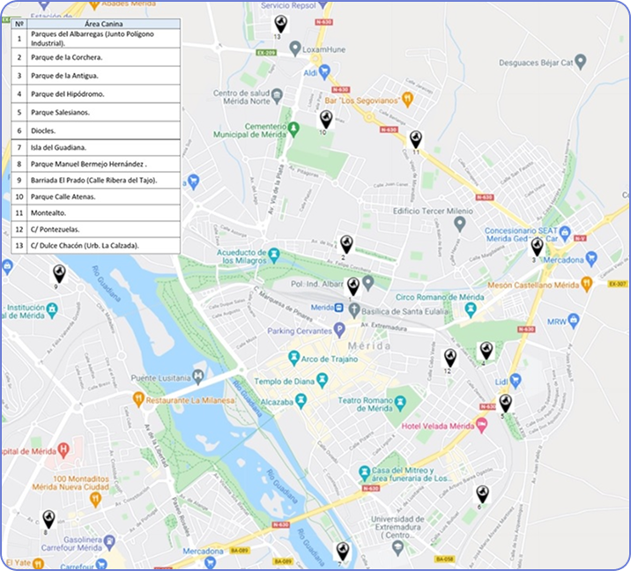Screen dimensions: 631x571
Task: Click dog area marker number 1
Action: 353,287
